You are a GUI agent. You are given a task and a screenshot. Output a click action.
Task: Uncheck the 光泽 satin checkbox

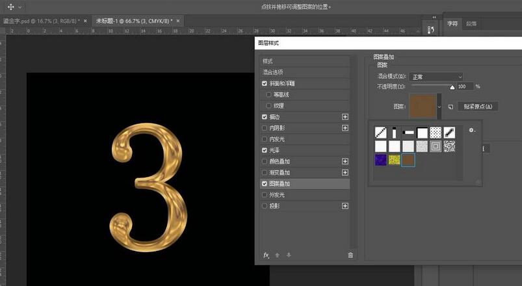tap(265, 150)
